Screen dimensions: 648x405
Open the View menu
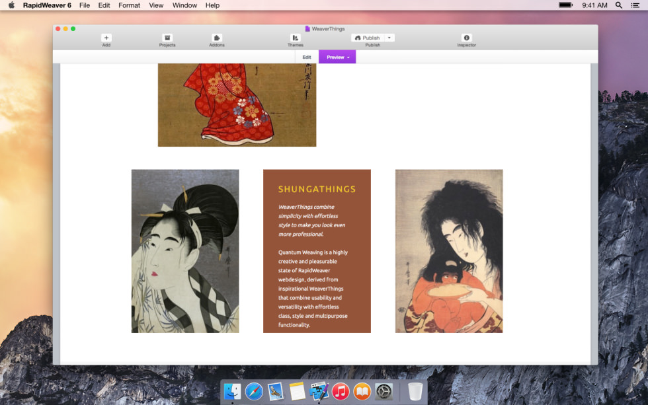click(156, 5)
